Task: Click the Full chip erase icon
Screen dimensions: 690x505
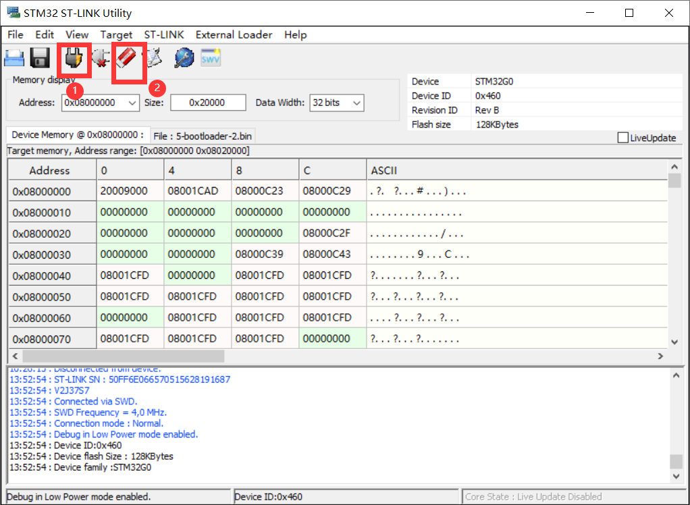Action: (127, 57)
